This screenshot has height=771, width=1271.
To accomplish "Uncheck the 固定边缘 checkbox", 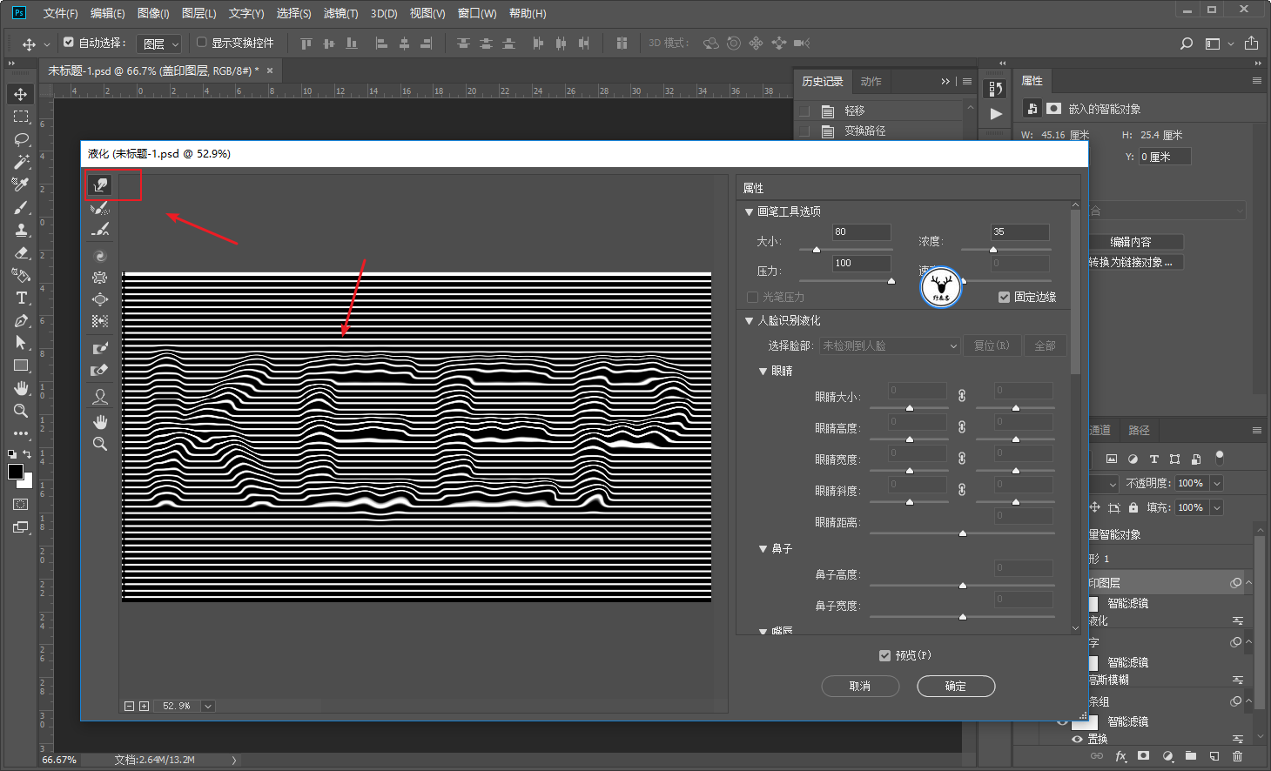I will pyautogui.click(x=1004, y=297).
